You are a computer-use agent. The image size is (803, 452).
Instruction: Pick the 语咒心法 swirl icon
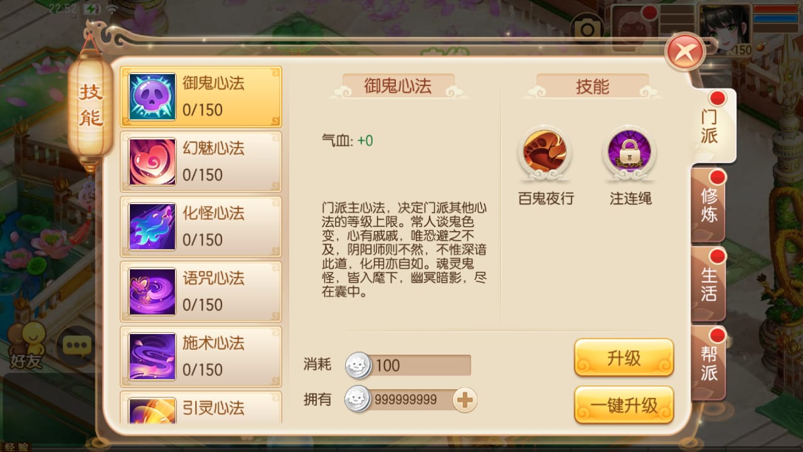tap(152, 292)
